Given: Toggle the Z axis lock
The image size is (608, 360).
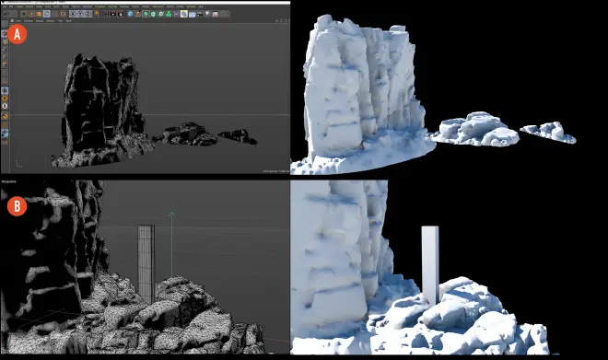Looking at the screenshot, I should (x=88, y=14).
